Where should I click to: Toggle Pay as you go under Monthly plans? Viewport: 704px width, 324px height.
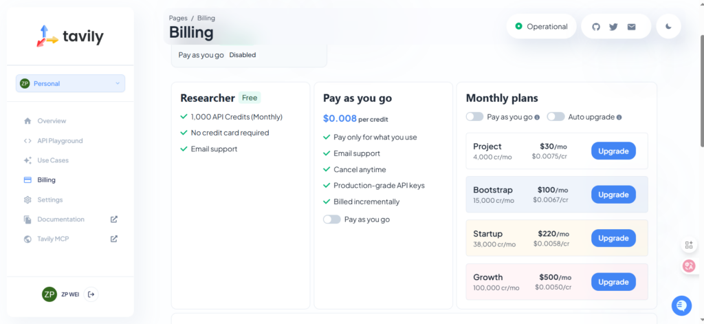click(474, 117)
